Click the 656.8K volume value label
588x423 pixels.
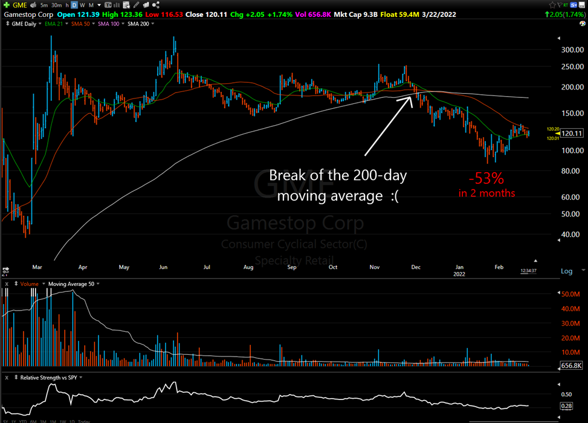(x=572, y=365)
